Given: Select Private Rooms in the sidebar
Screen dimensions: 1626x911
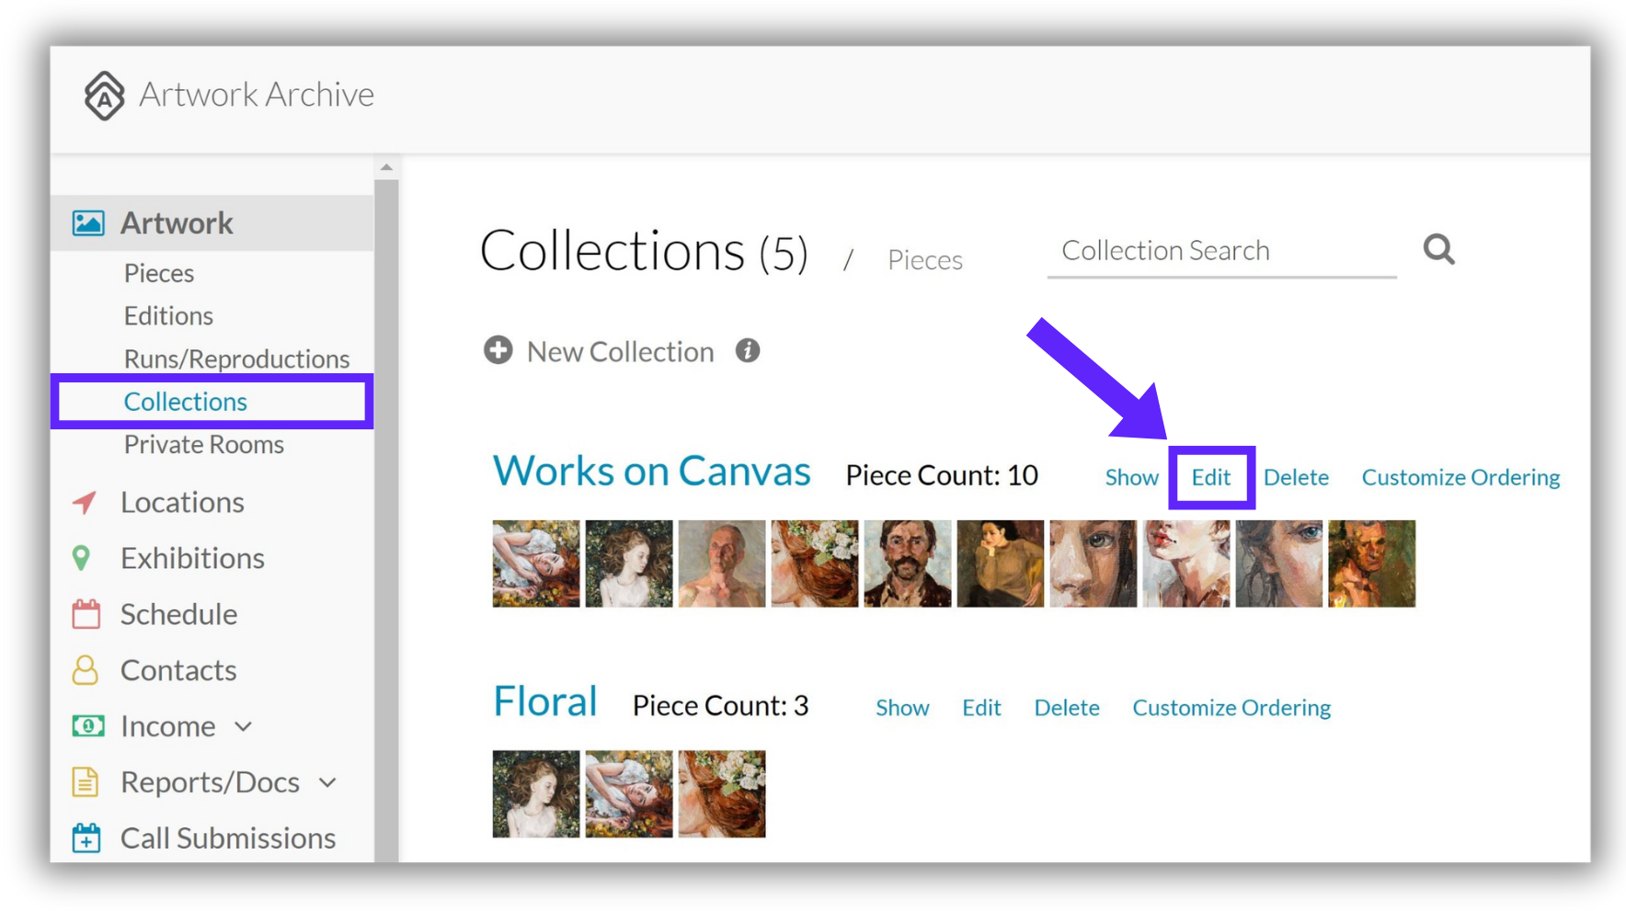Looking at the screenshot, I should coord(204,444).
